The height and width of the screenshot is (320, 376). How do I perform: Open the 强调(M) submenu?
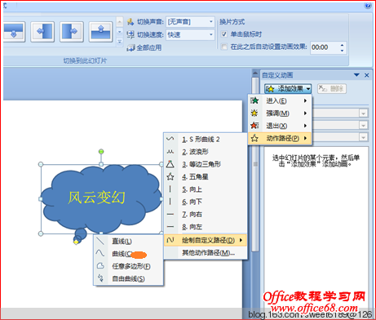(280, 113)
